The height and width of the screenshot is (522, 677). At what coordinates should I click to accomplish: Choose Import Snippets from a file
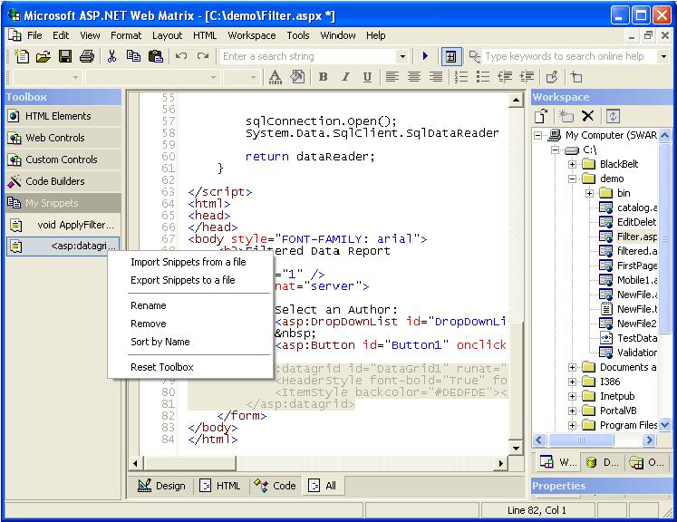(189, 262)
